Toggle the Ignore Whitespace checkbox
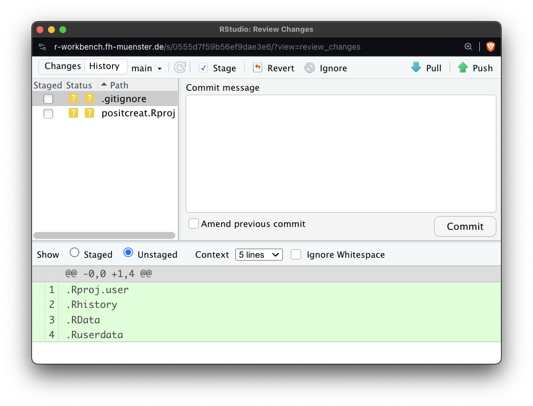This screenshot has width=533, height=406. (x=296, y=255)
